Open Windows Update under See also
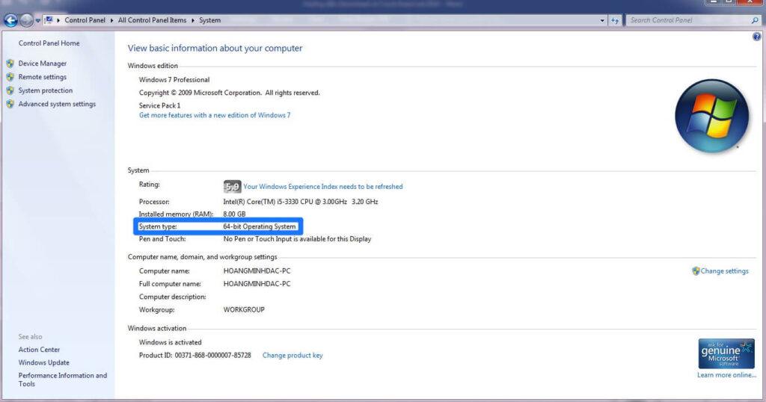 (x=44, y=362)
